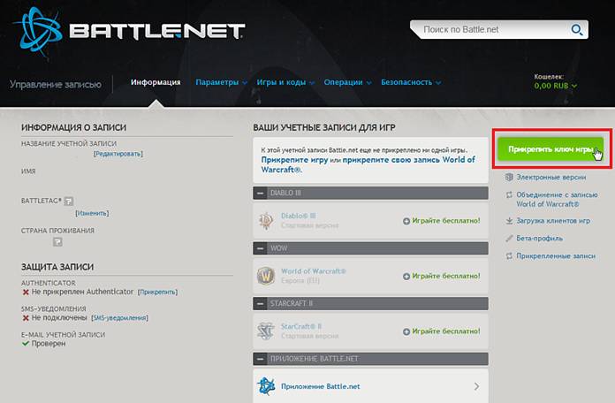This screenshot has height=403, width=615.
Task: Click the Редактировать account name link
Action: pyautogui.click(x=118, y=154)
